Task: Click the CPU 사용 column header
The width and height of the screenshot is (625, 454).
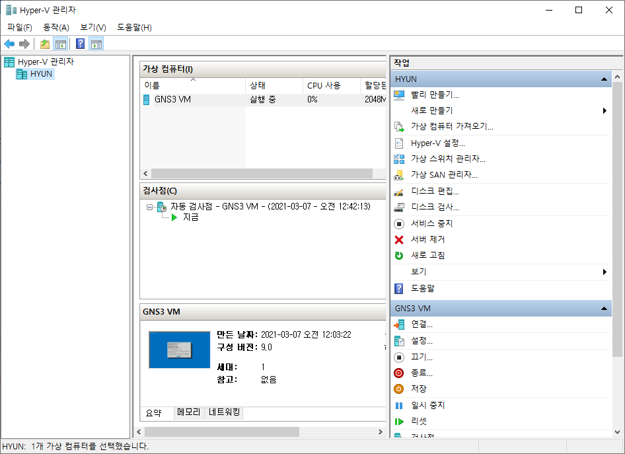Action: 331,85
